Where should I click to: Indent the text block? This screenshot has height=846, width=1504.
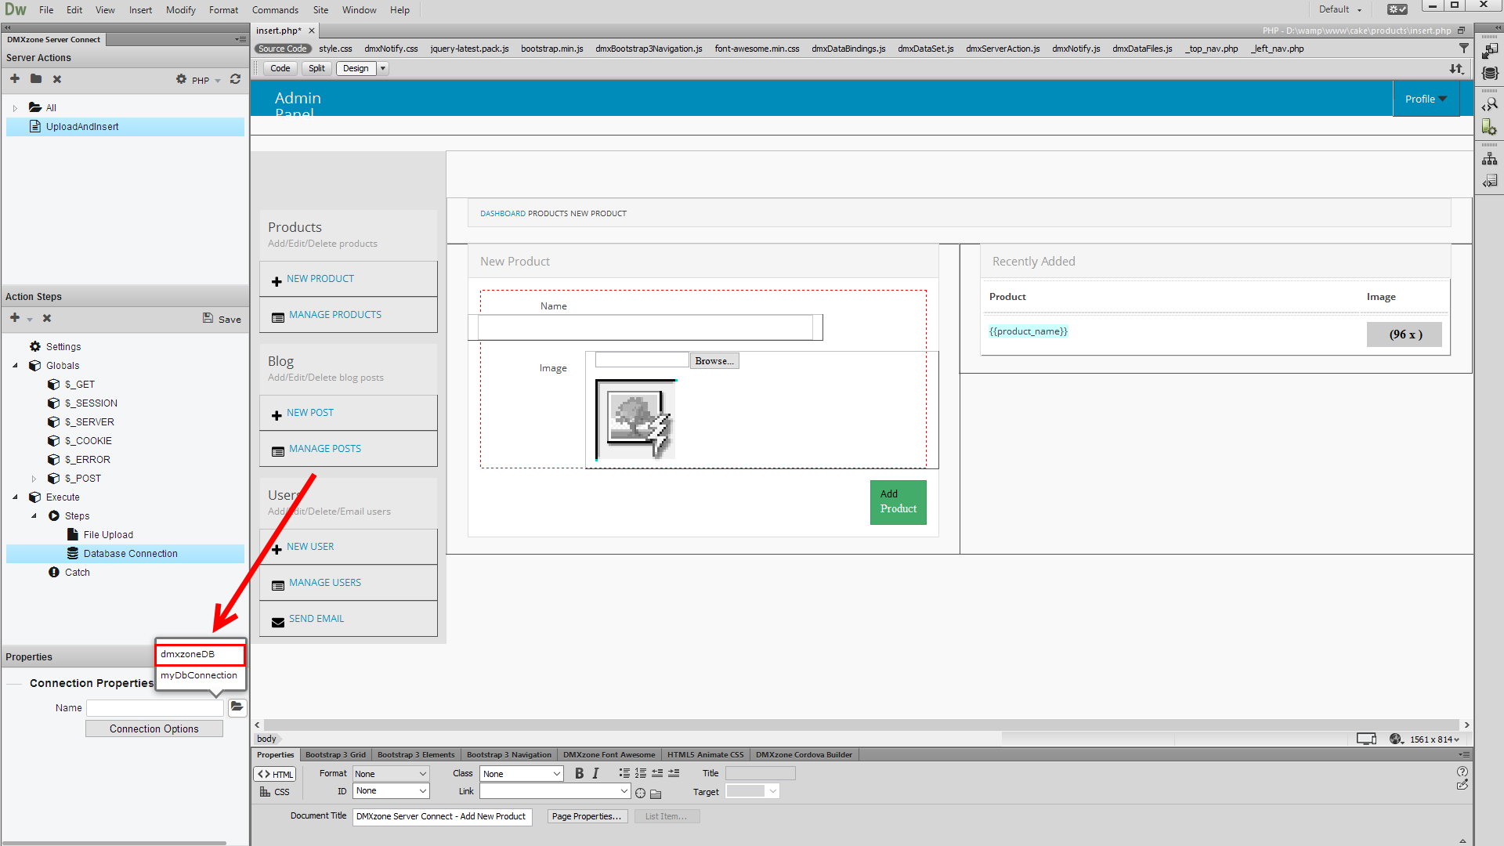click(x=674, y=773)
